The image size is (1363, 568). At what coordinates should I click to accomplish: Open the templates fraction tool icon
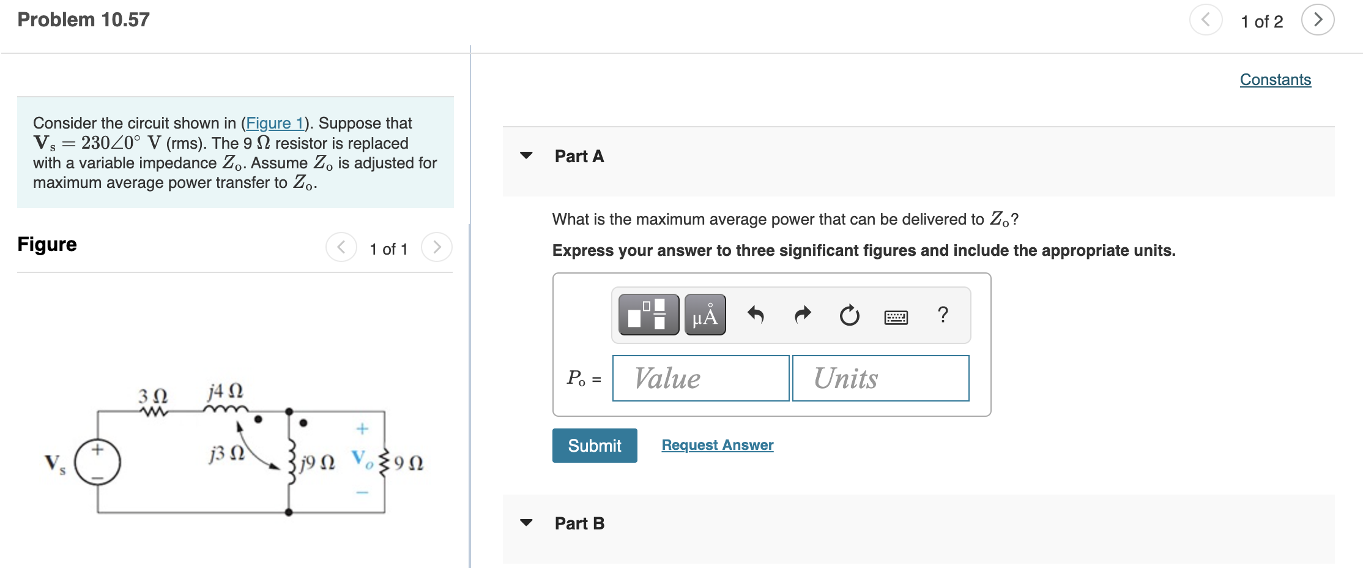[648, 315]
